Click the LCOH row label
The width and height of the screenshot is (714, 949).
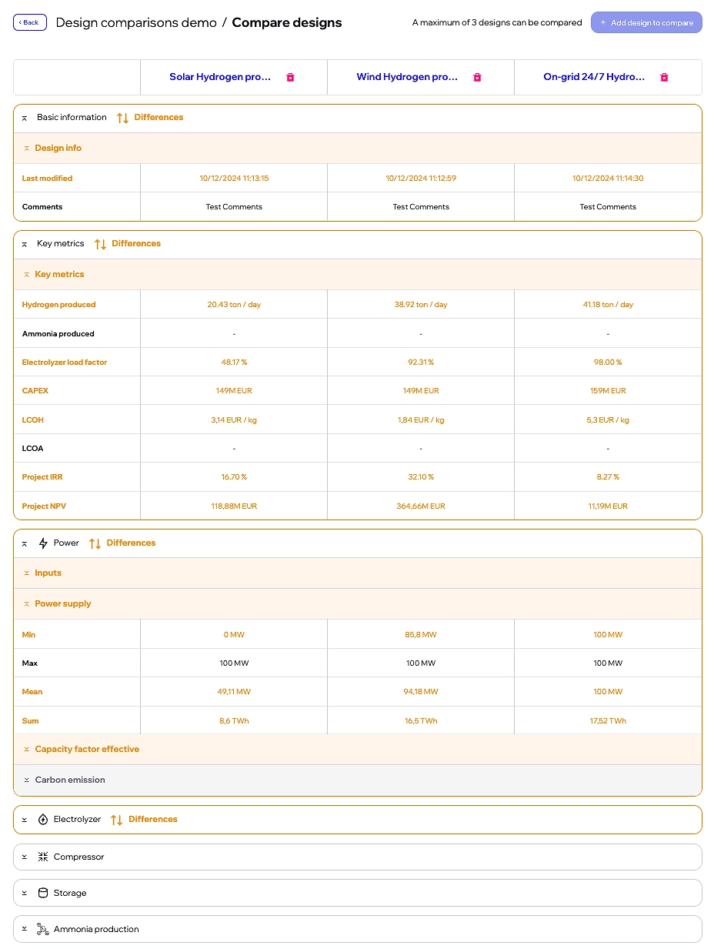(33, 420)
